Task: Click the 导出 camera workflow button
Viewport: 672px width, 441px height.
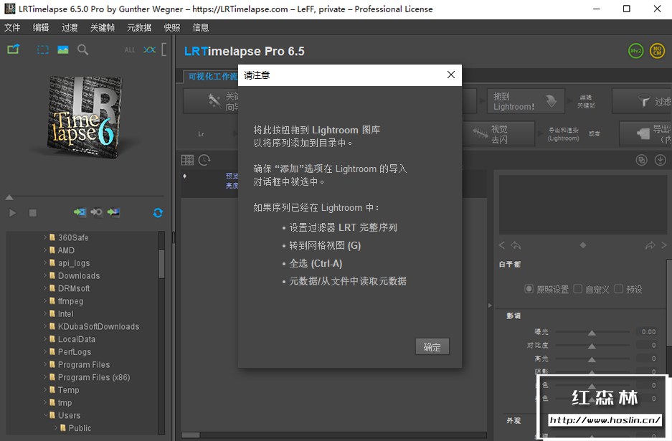Action: pyautogui.click(x=645, y=134)
